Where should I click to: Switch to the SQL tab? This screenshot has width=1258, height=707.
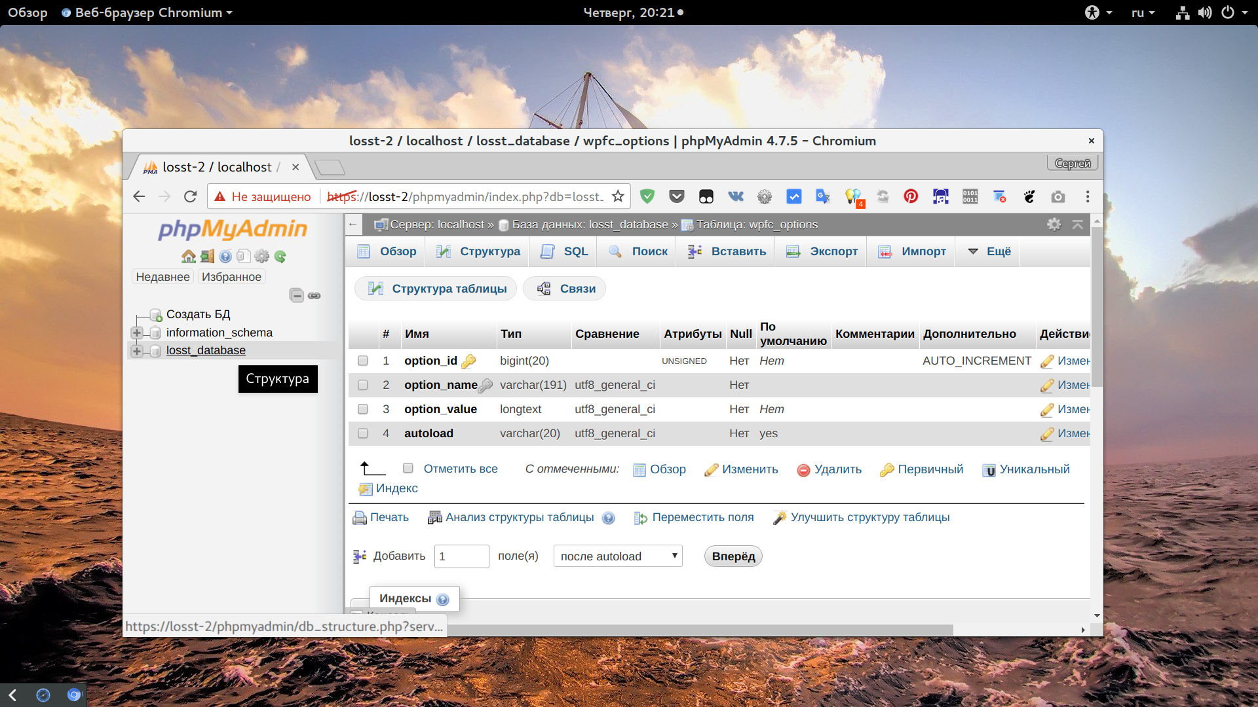565,251
